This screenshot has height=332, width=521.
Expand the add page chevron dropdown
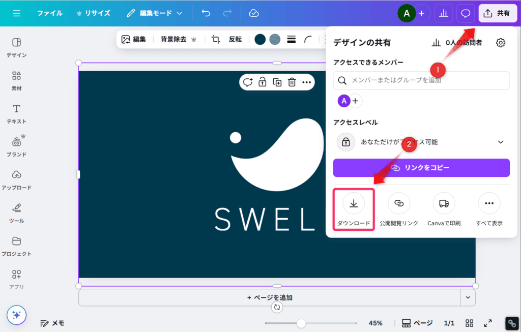(468, 297)
